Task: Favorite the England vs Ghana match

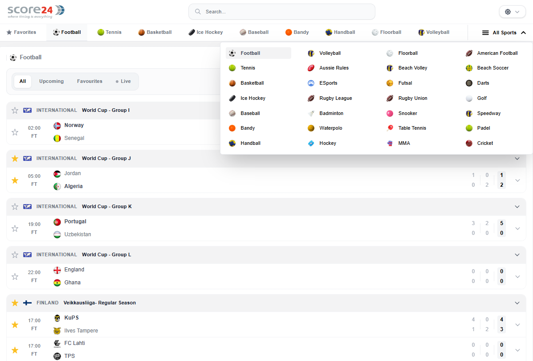Action: pos(15,276)
